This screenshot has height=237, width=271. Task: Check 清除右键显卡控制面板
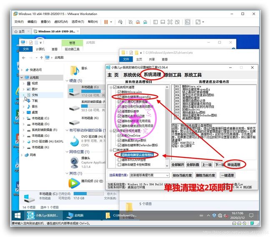119,164
